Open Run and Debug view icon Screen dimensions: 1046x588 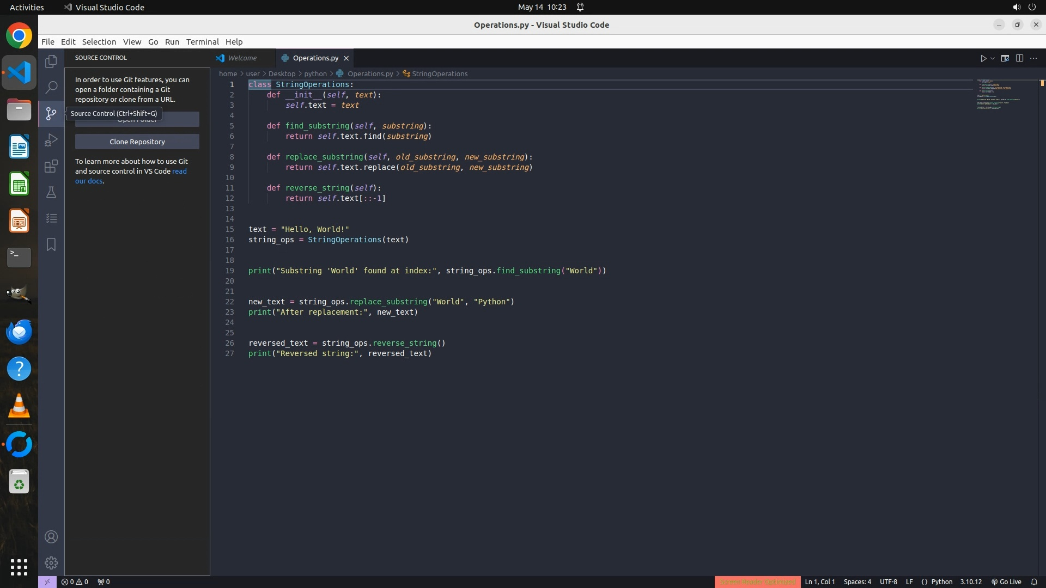tap(51, 140)
